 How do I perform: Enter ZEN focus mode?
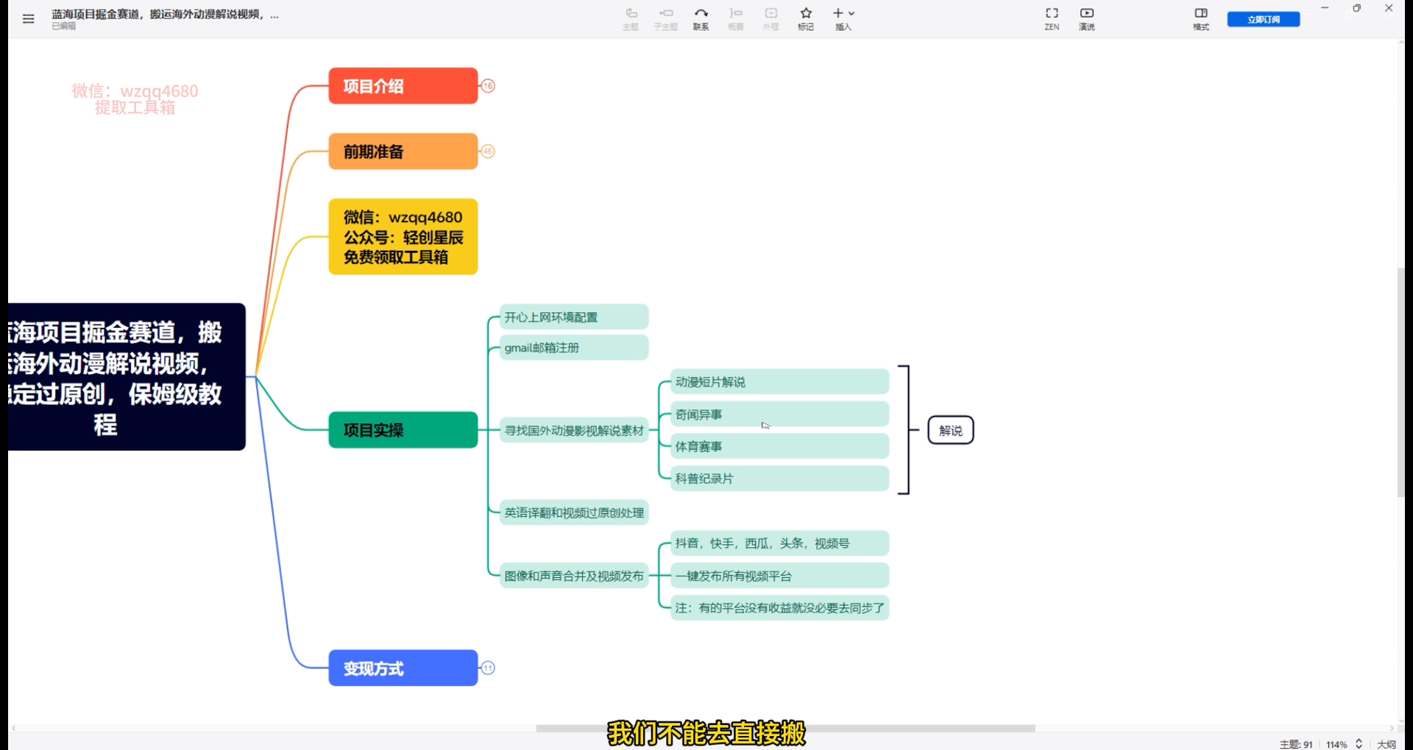point(1051,18)
